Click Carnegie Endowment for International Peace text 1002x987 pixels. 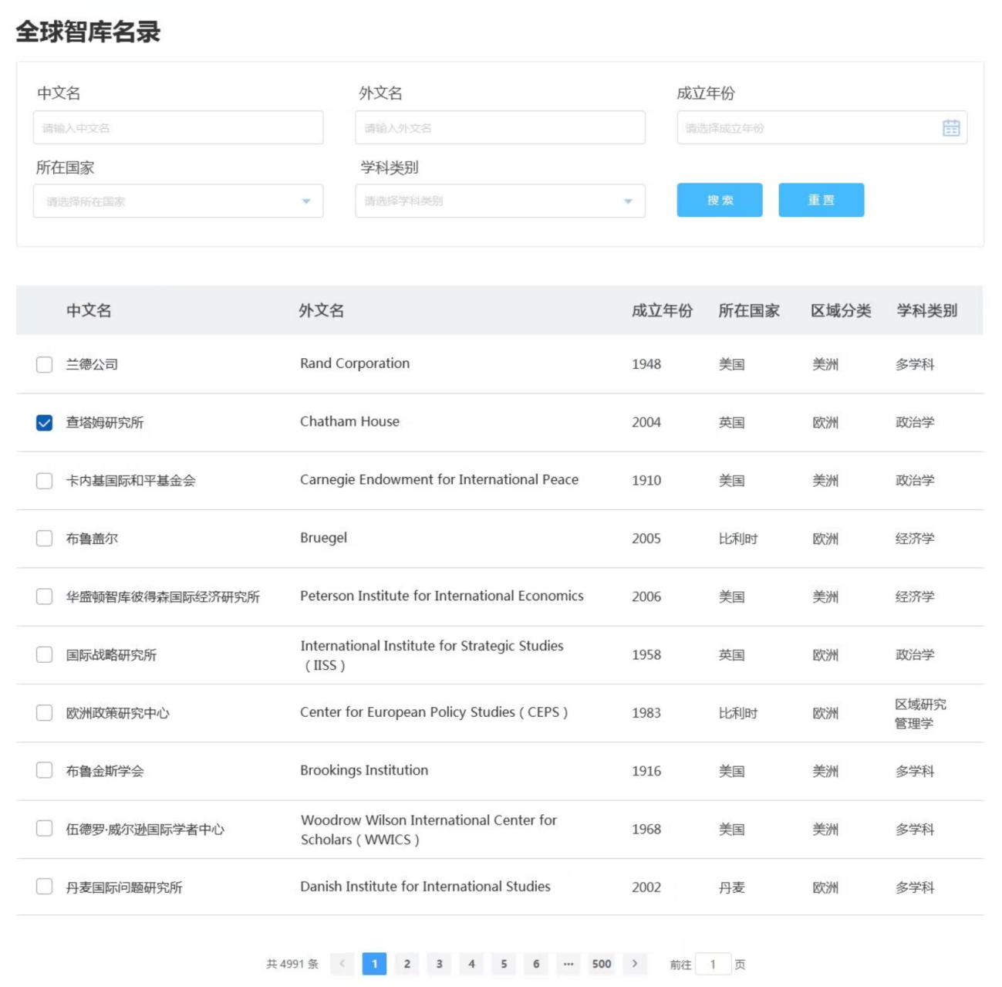439,480
